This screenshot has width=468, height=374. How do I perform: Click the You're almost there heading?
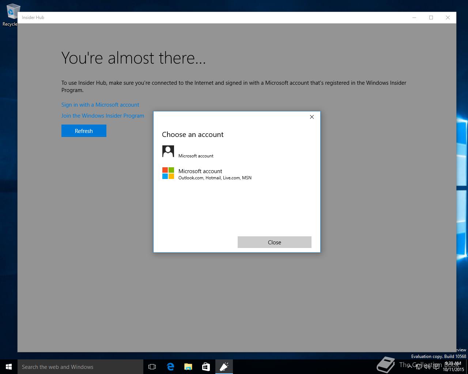point(134,58)
